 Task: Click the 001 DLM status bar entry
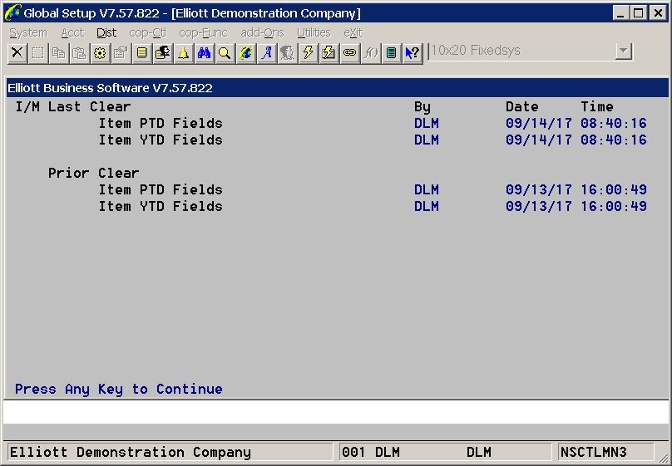pos(371,453)
